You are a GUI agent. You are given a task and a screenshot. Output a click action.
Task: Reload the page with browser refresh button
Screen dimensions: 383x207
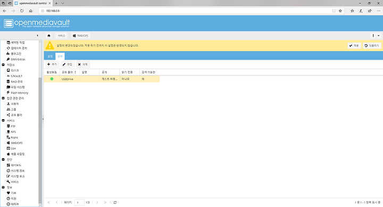[x=22, y=11]
